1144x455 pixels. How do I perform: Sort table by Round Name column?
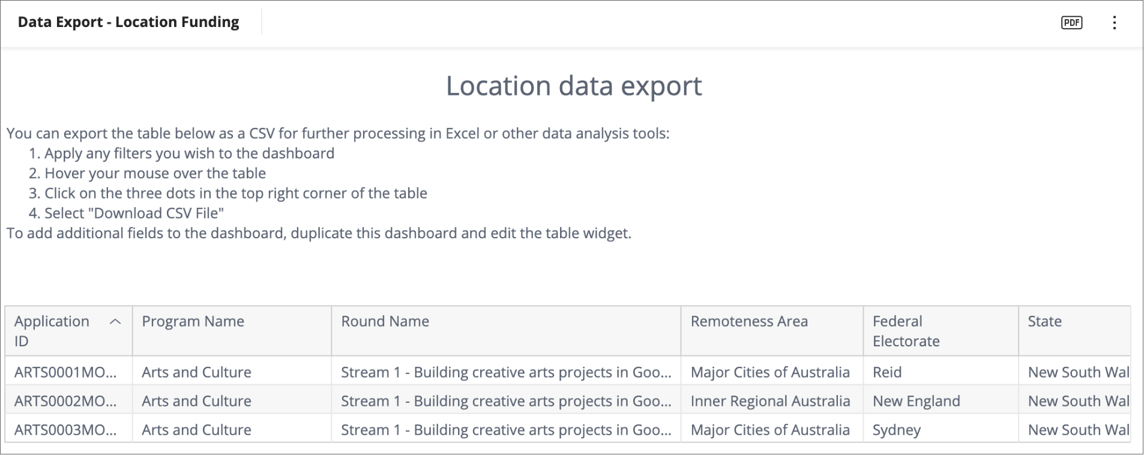(x=385, y=322)
